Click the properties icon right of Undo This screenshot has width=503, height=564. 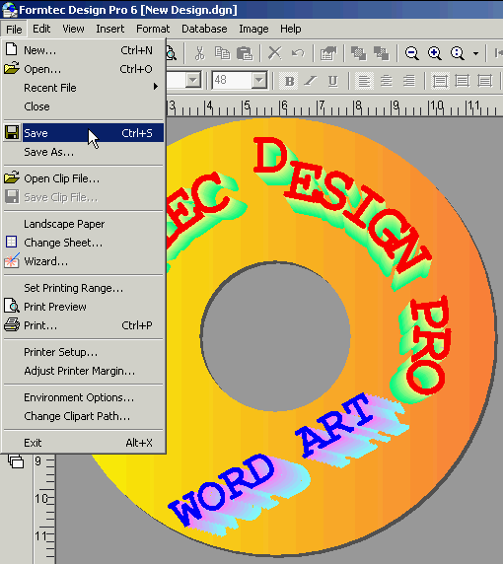tap(327, 53)
